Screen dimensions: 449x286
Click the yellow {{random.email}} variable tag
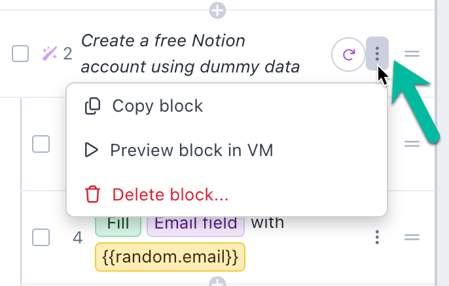[x=170, y=257]
